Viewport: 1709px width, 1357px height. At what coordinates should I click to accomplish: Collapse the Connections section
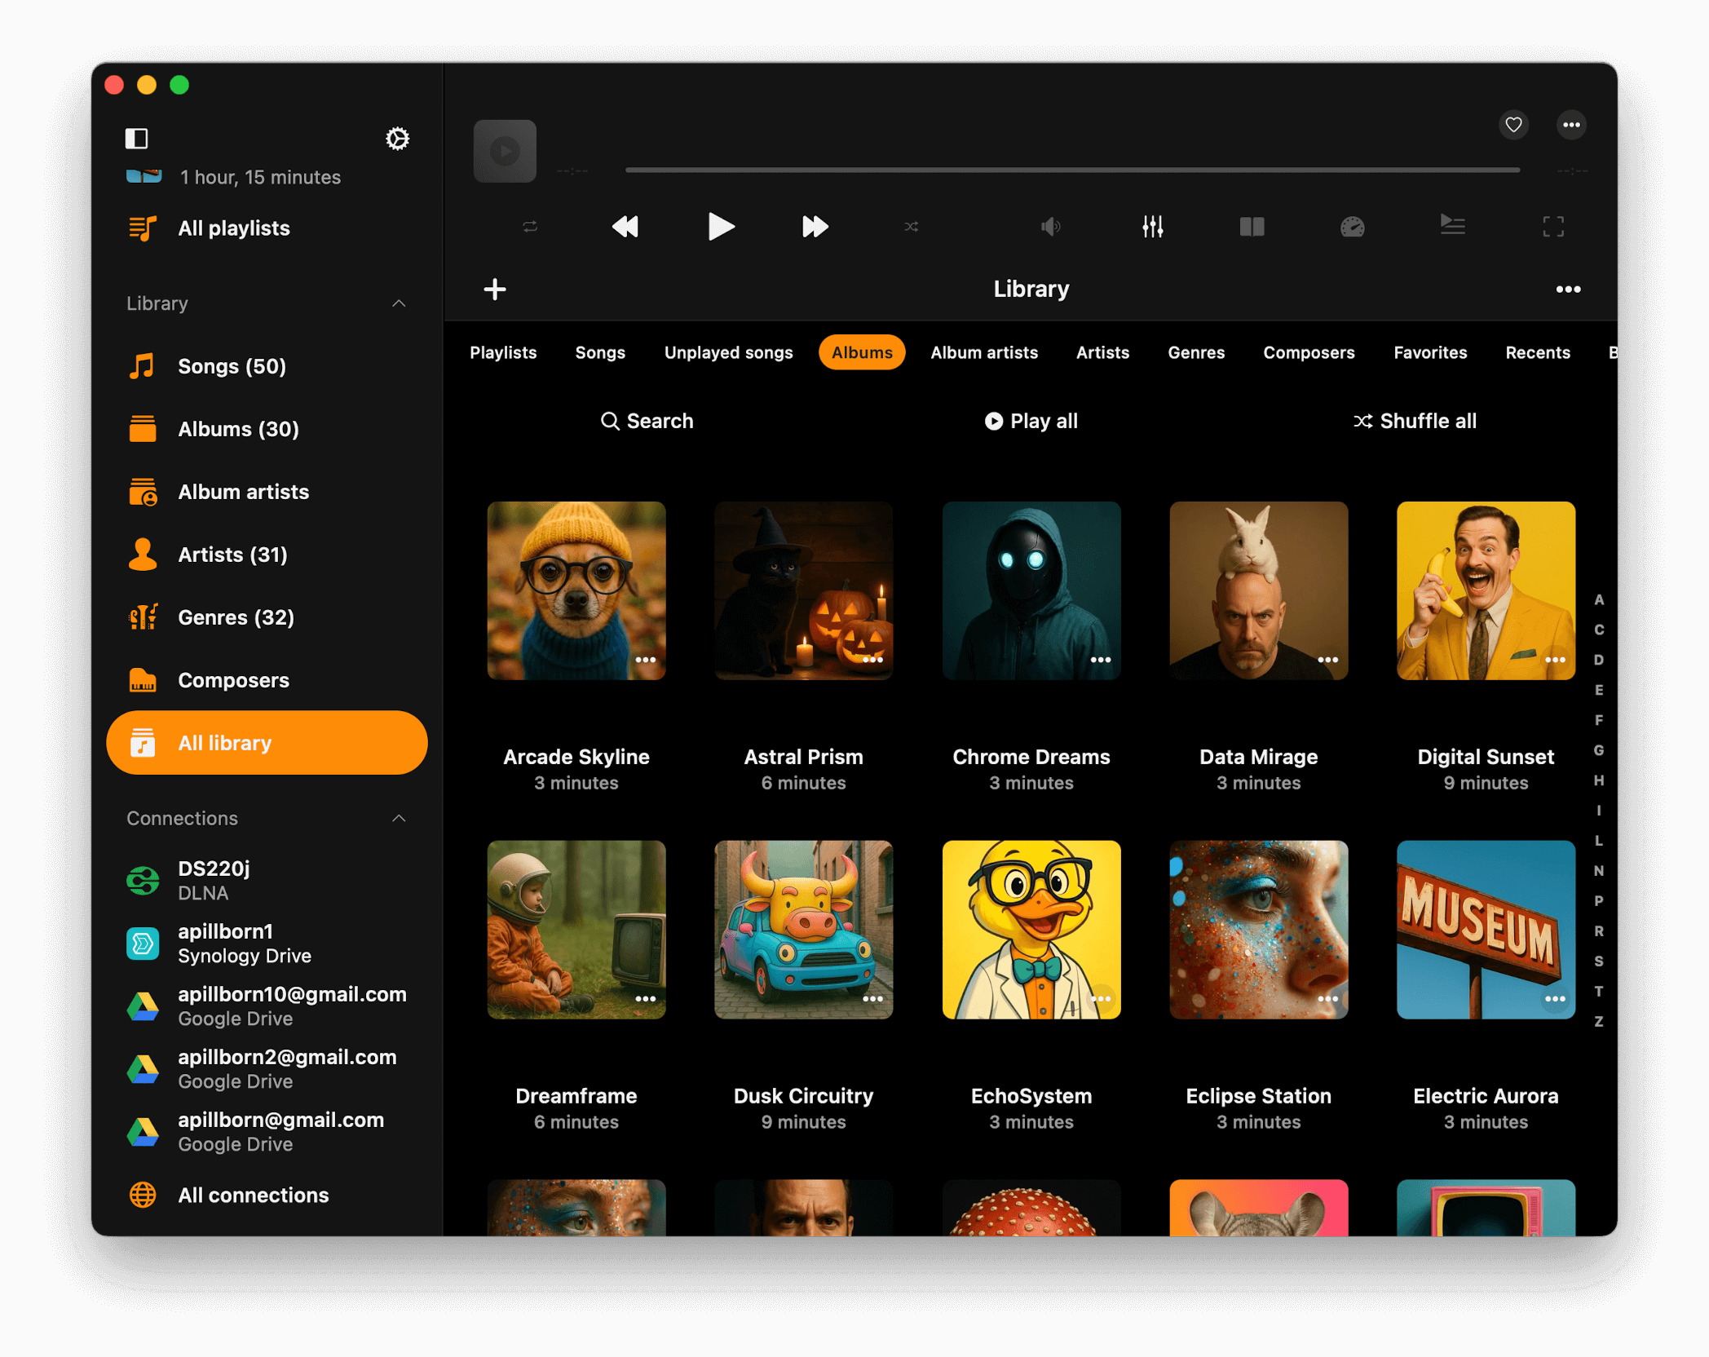399,818
